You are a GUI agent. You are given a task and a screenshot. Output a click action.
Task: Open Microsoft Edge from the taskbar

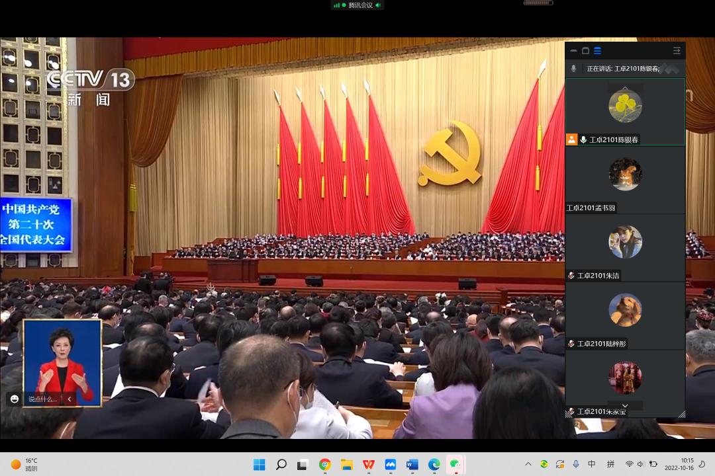(x=434, y=464)
